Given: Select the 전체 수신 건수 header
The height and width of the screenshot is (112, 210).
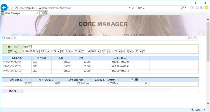Looking at the screenshot, I should pyautogui.click(x=46, y=80).
